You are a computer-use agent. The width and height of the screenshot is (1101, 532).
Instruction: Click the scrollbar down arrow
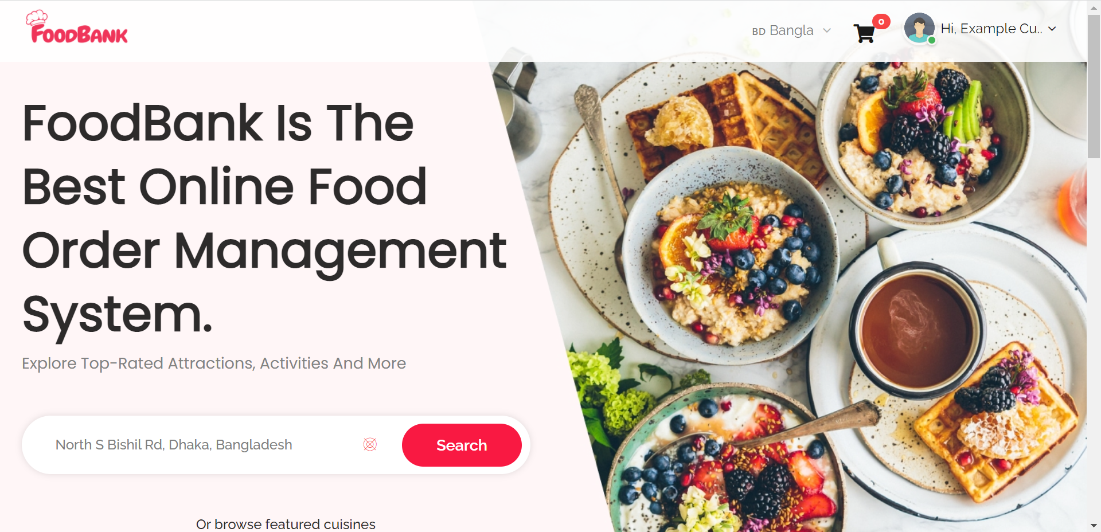pos(1094,525)
